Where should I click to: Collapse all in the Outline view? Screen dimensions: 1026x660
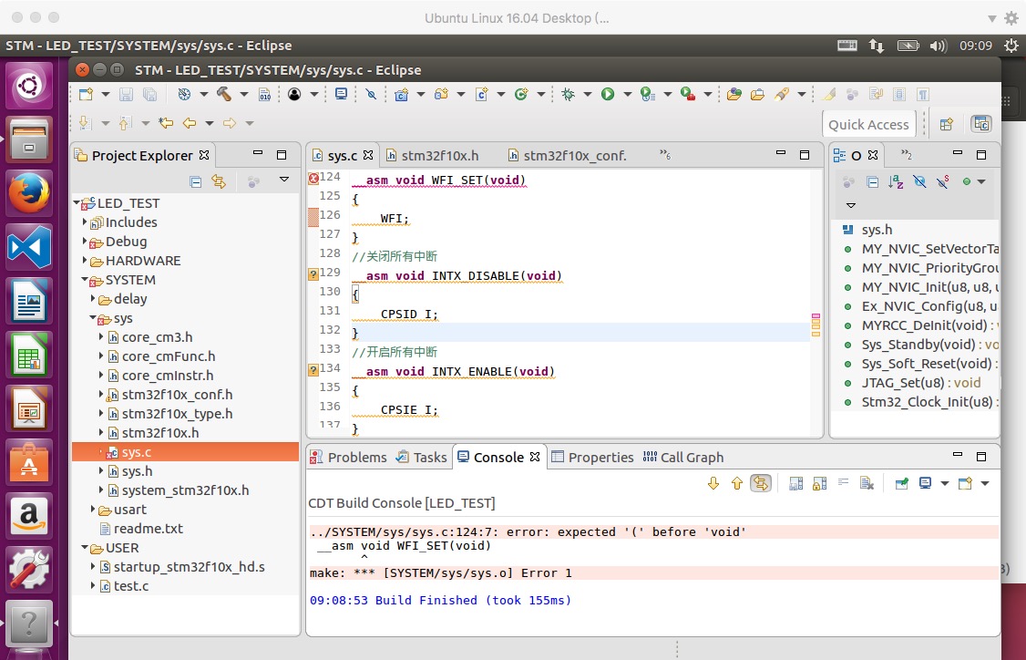click(x=872, y=182)
